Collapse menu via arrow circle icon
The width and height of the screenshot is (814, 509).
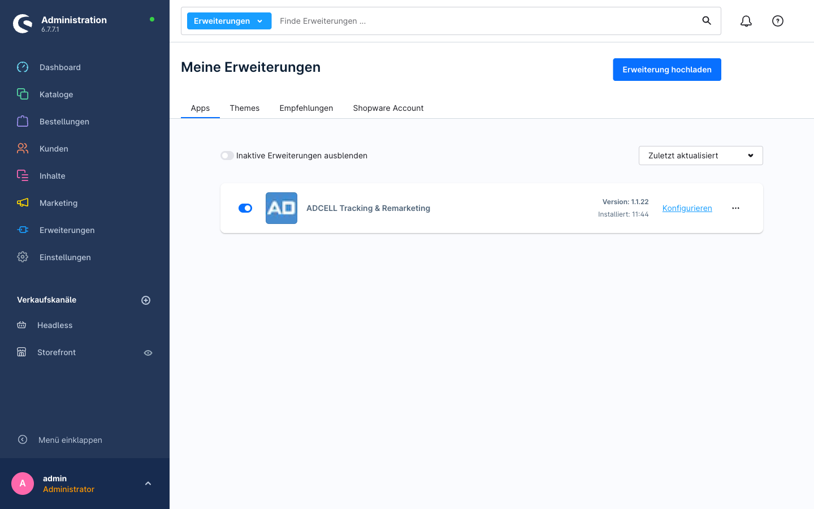pyautogui.click(x=23, y=439)
